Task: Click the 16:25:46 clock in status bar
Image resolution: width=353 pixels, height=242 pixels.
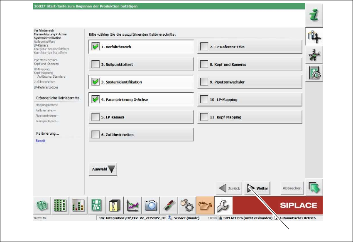Action: coord(40,218)
